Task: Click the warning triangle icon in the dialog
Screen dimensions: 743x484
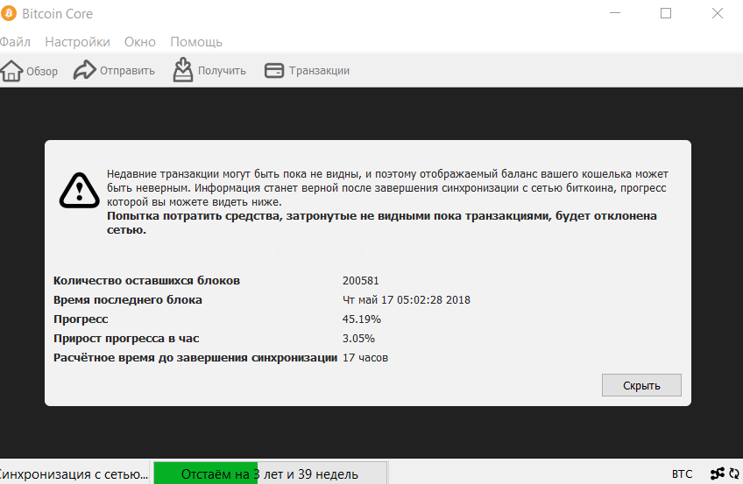Action: click(x=79, y=189)
